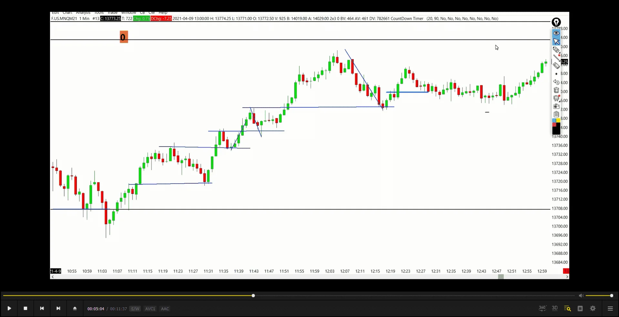The width and height of the screenshot is (619, 317).
Task: Click the 13708.00 price axis label
Action: click(560, 208)
